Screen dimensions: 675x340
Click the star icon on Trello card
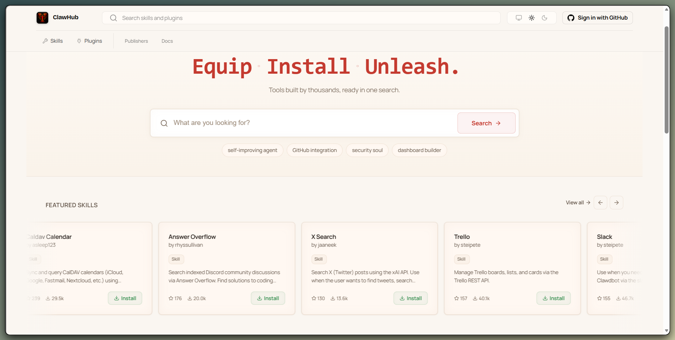[456, 298]
